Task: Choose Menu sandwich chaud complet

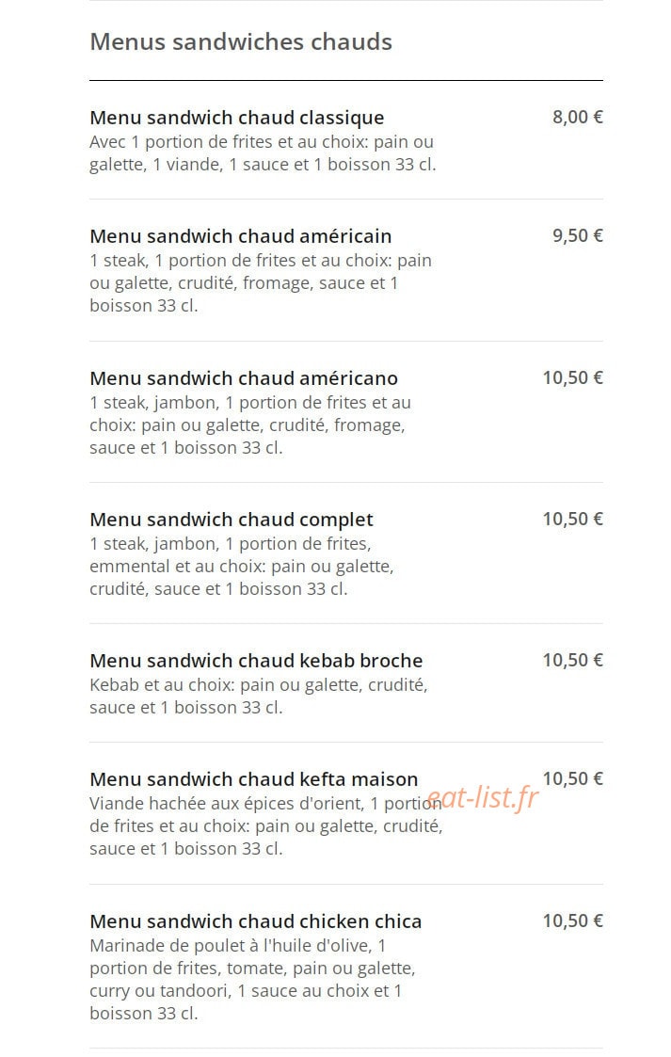Action: (x=232, y=520)
